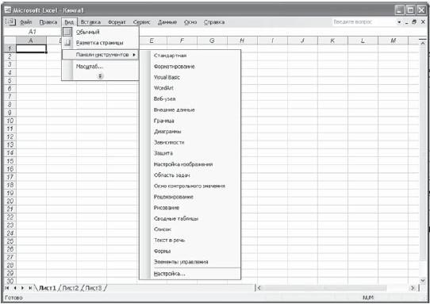Switch to sheet tab Лист2

(71, 288)
